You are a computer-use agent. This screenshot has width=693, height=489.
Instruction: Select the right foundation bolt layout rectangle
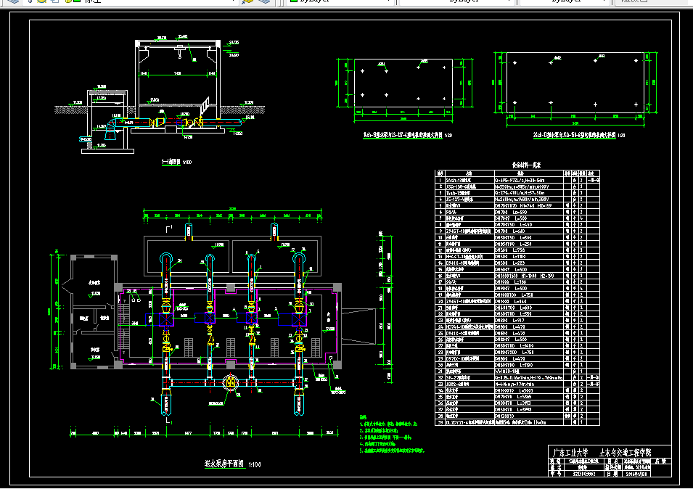[x=575, y=83]
